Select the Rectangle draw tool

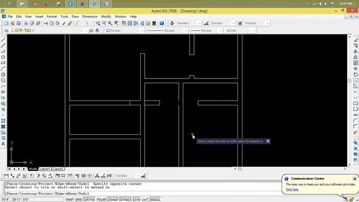(x=3, y=63)
